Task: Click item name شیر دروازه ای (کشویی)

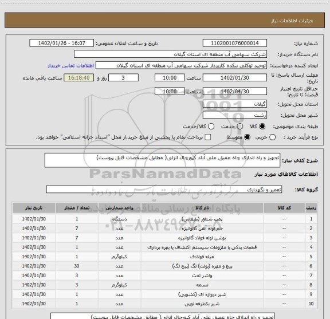Action: pos(202,294)
